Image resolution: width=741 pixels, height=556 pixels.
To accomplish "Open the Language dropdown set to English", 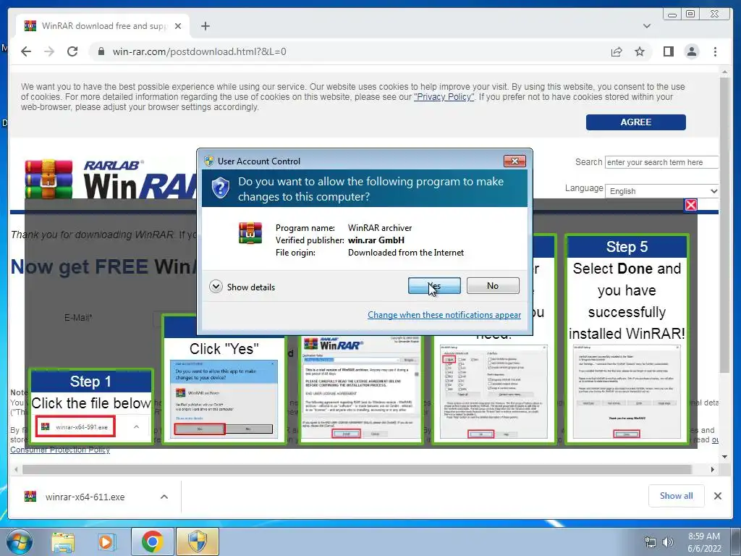I will coord(661,191).
